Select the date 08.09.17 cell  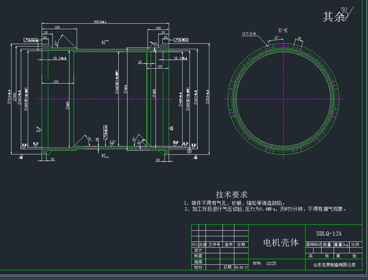[x=241, y=268]
